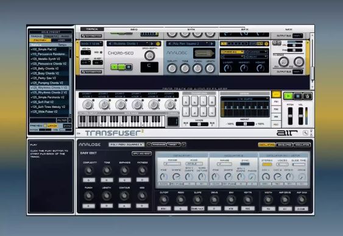The width and height of the screenshot is (343, 236).
Task: Toggle the MIDI indicator in track module
Action: click(x=101, y=52)
